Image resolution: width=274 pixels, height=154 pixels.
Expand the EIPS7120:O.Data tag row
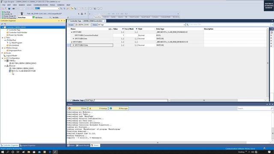tap(73, 45)
